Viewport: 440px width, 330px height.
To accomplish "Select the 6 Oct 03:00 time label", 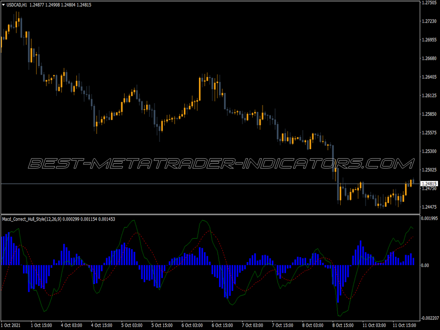I will pos(192,325).
